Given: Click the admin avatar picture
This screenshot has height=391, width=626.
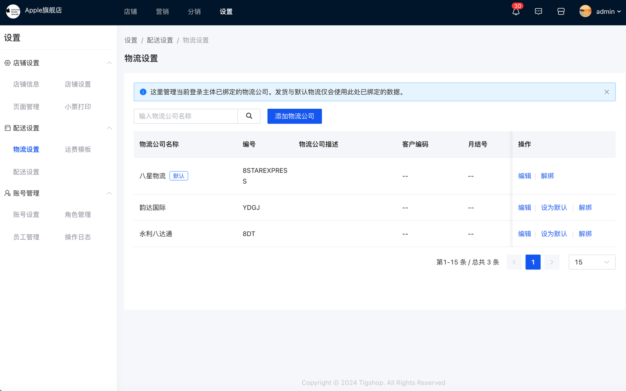Looking at the screenshot, I should click(x=585, y=11).
